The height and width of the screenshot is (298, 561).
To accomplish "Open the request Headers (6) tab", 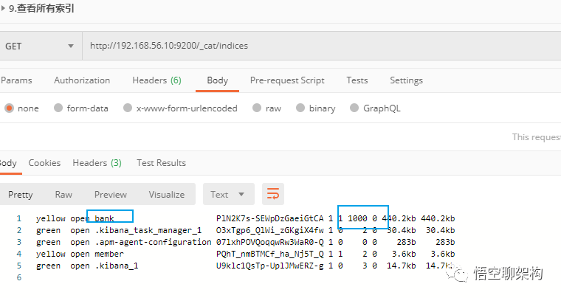I will tap(156, 80).
